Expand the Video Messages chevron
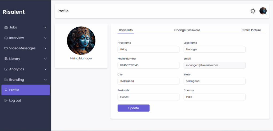Viewport: 273px width, 131px height. pos(45,48)
